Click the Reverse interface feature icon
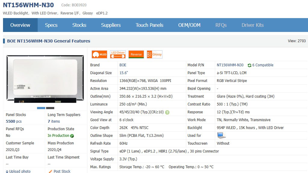 pyautogui.click(x=136, y=54)
